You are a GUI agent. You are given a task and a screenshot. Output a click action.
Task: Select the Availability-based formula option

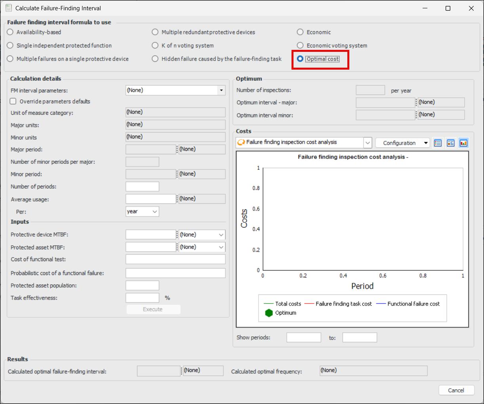click(x=10, y=32)
